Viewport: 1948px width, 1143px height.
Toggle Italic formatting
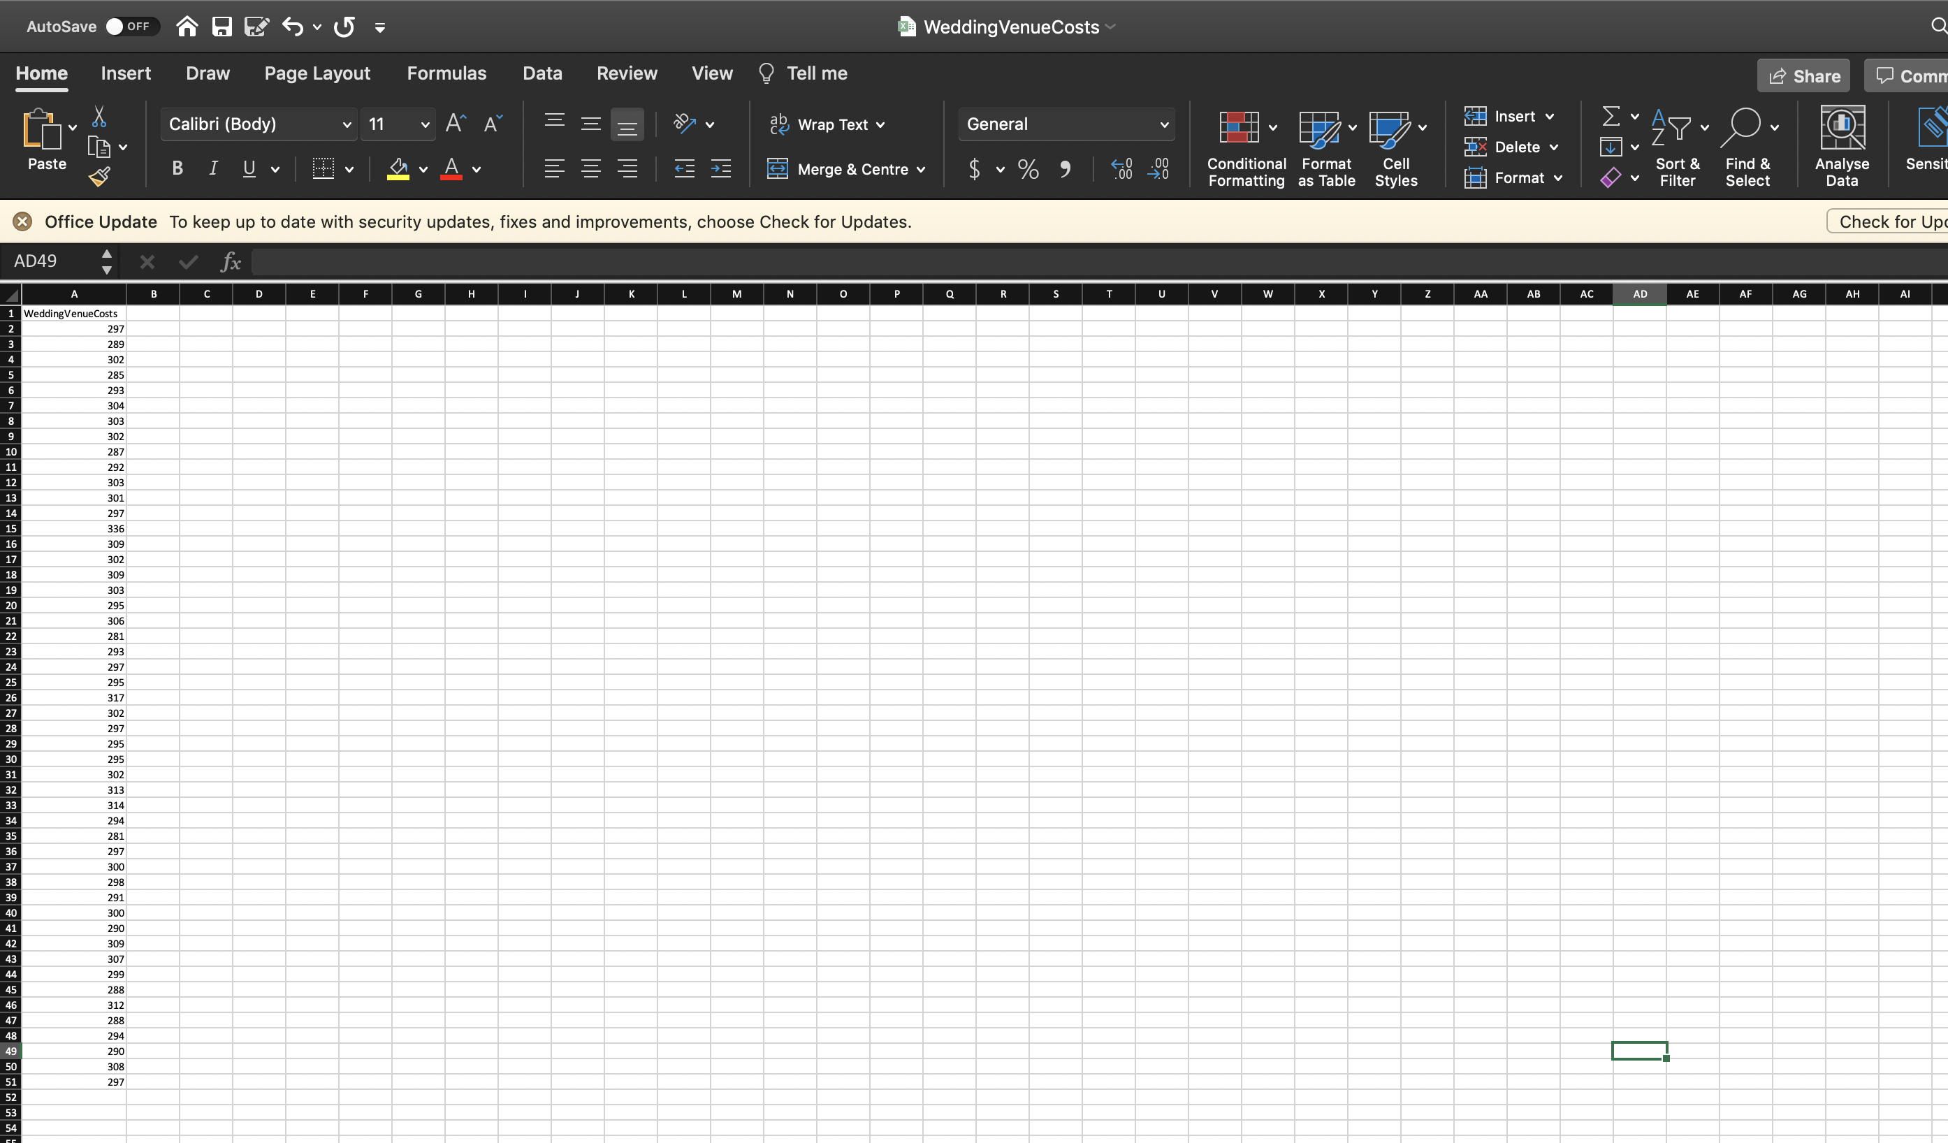click(x=213, y=168)
